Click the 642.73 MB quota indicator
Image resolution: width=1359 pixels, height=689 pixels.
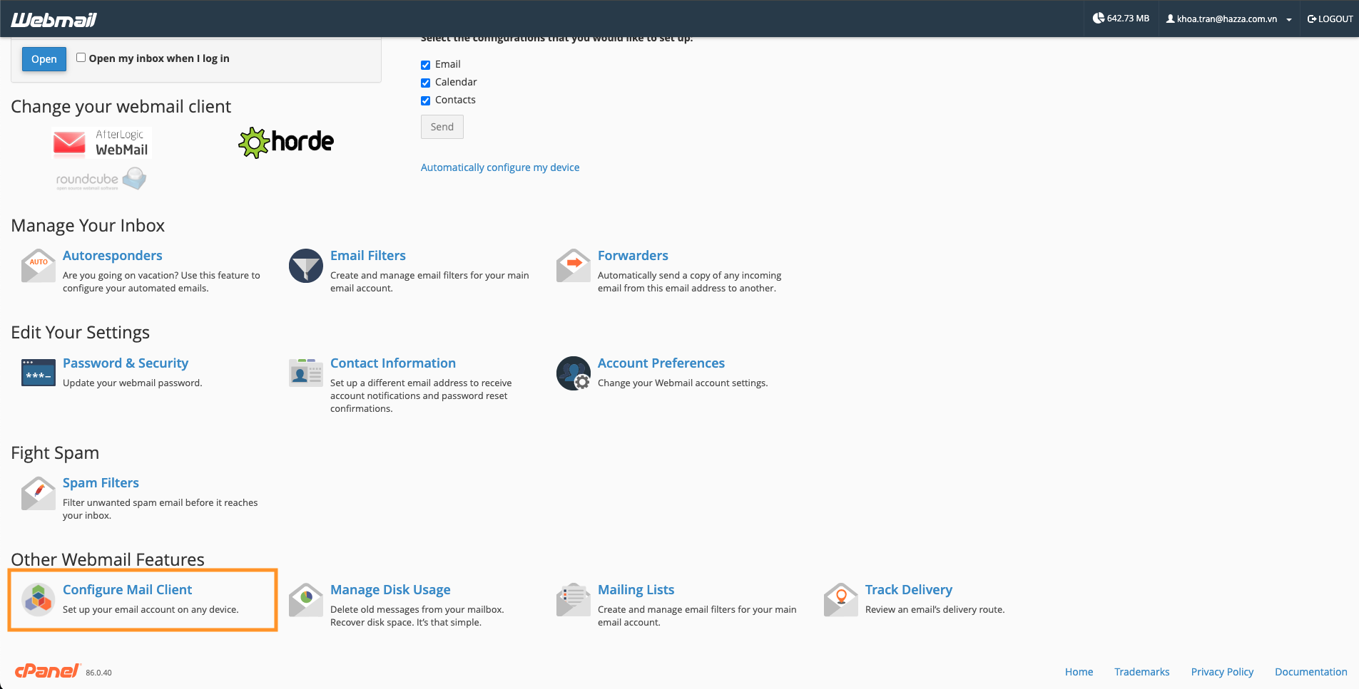[x=1121, y=18]
